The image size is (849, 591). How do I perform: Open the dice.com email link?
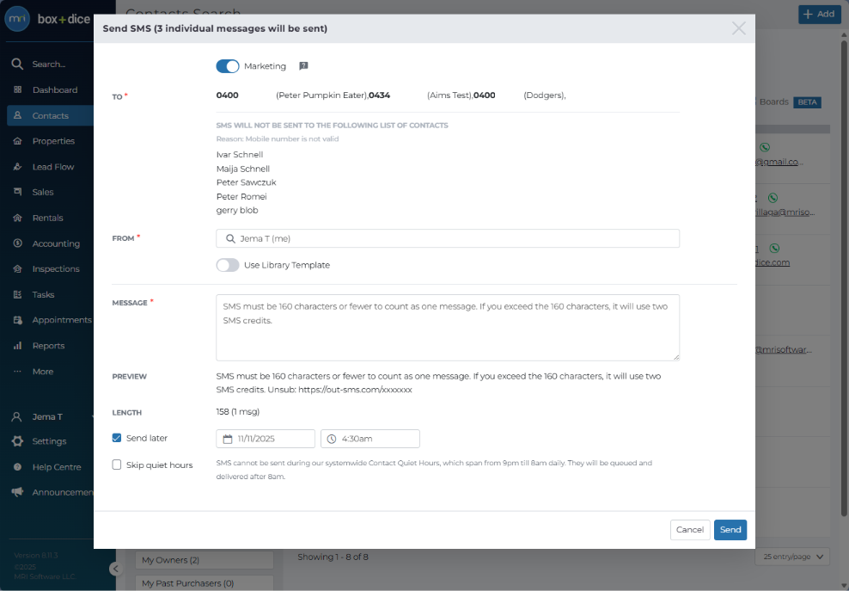coord(773,262)
